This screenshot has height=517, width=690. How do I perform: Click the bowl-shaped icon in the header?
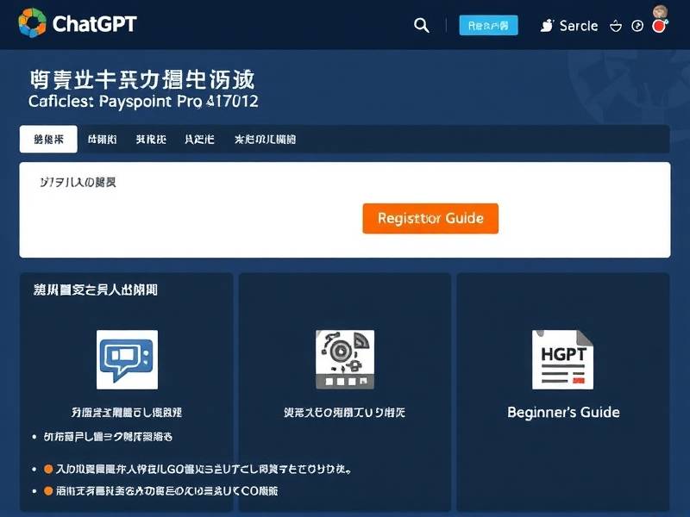(616, 26)
